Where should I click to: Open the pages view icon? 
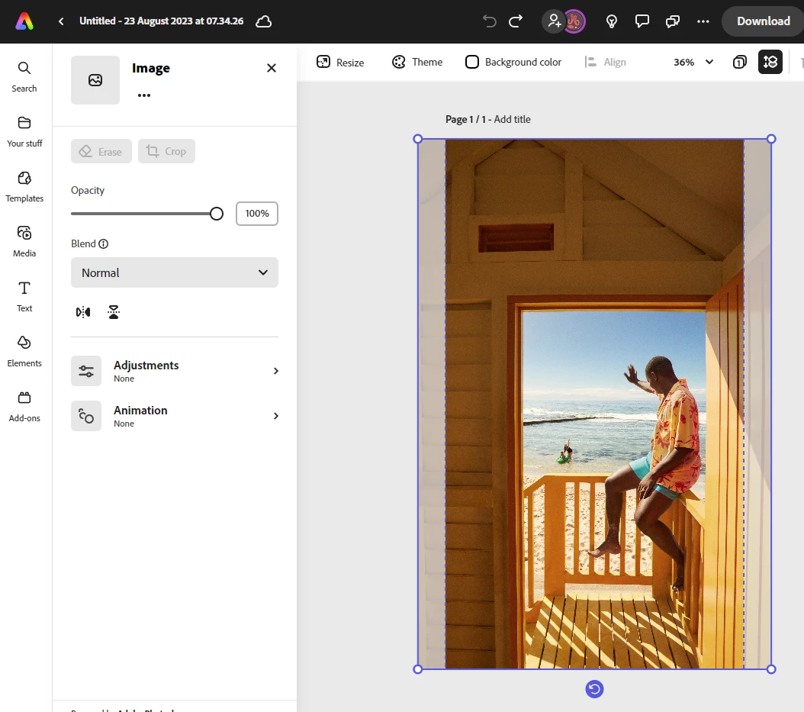(x=739, y=62)
